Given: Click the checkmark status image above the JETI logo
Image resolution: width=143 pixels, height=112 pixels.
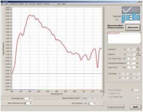Looking at the screenshot, I should pos(131,10).
